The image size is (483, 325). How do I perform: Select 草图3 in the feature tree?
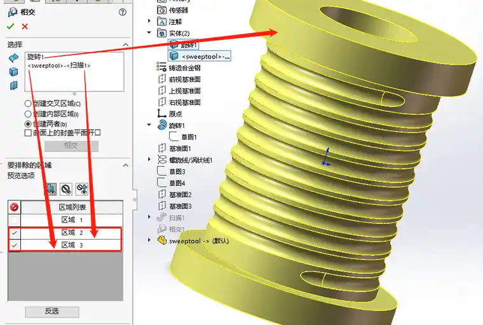(x=177, y=172)
